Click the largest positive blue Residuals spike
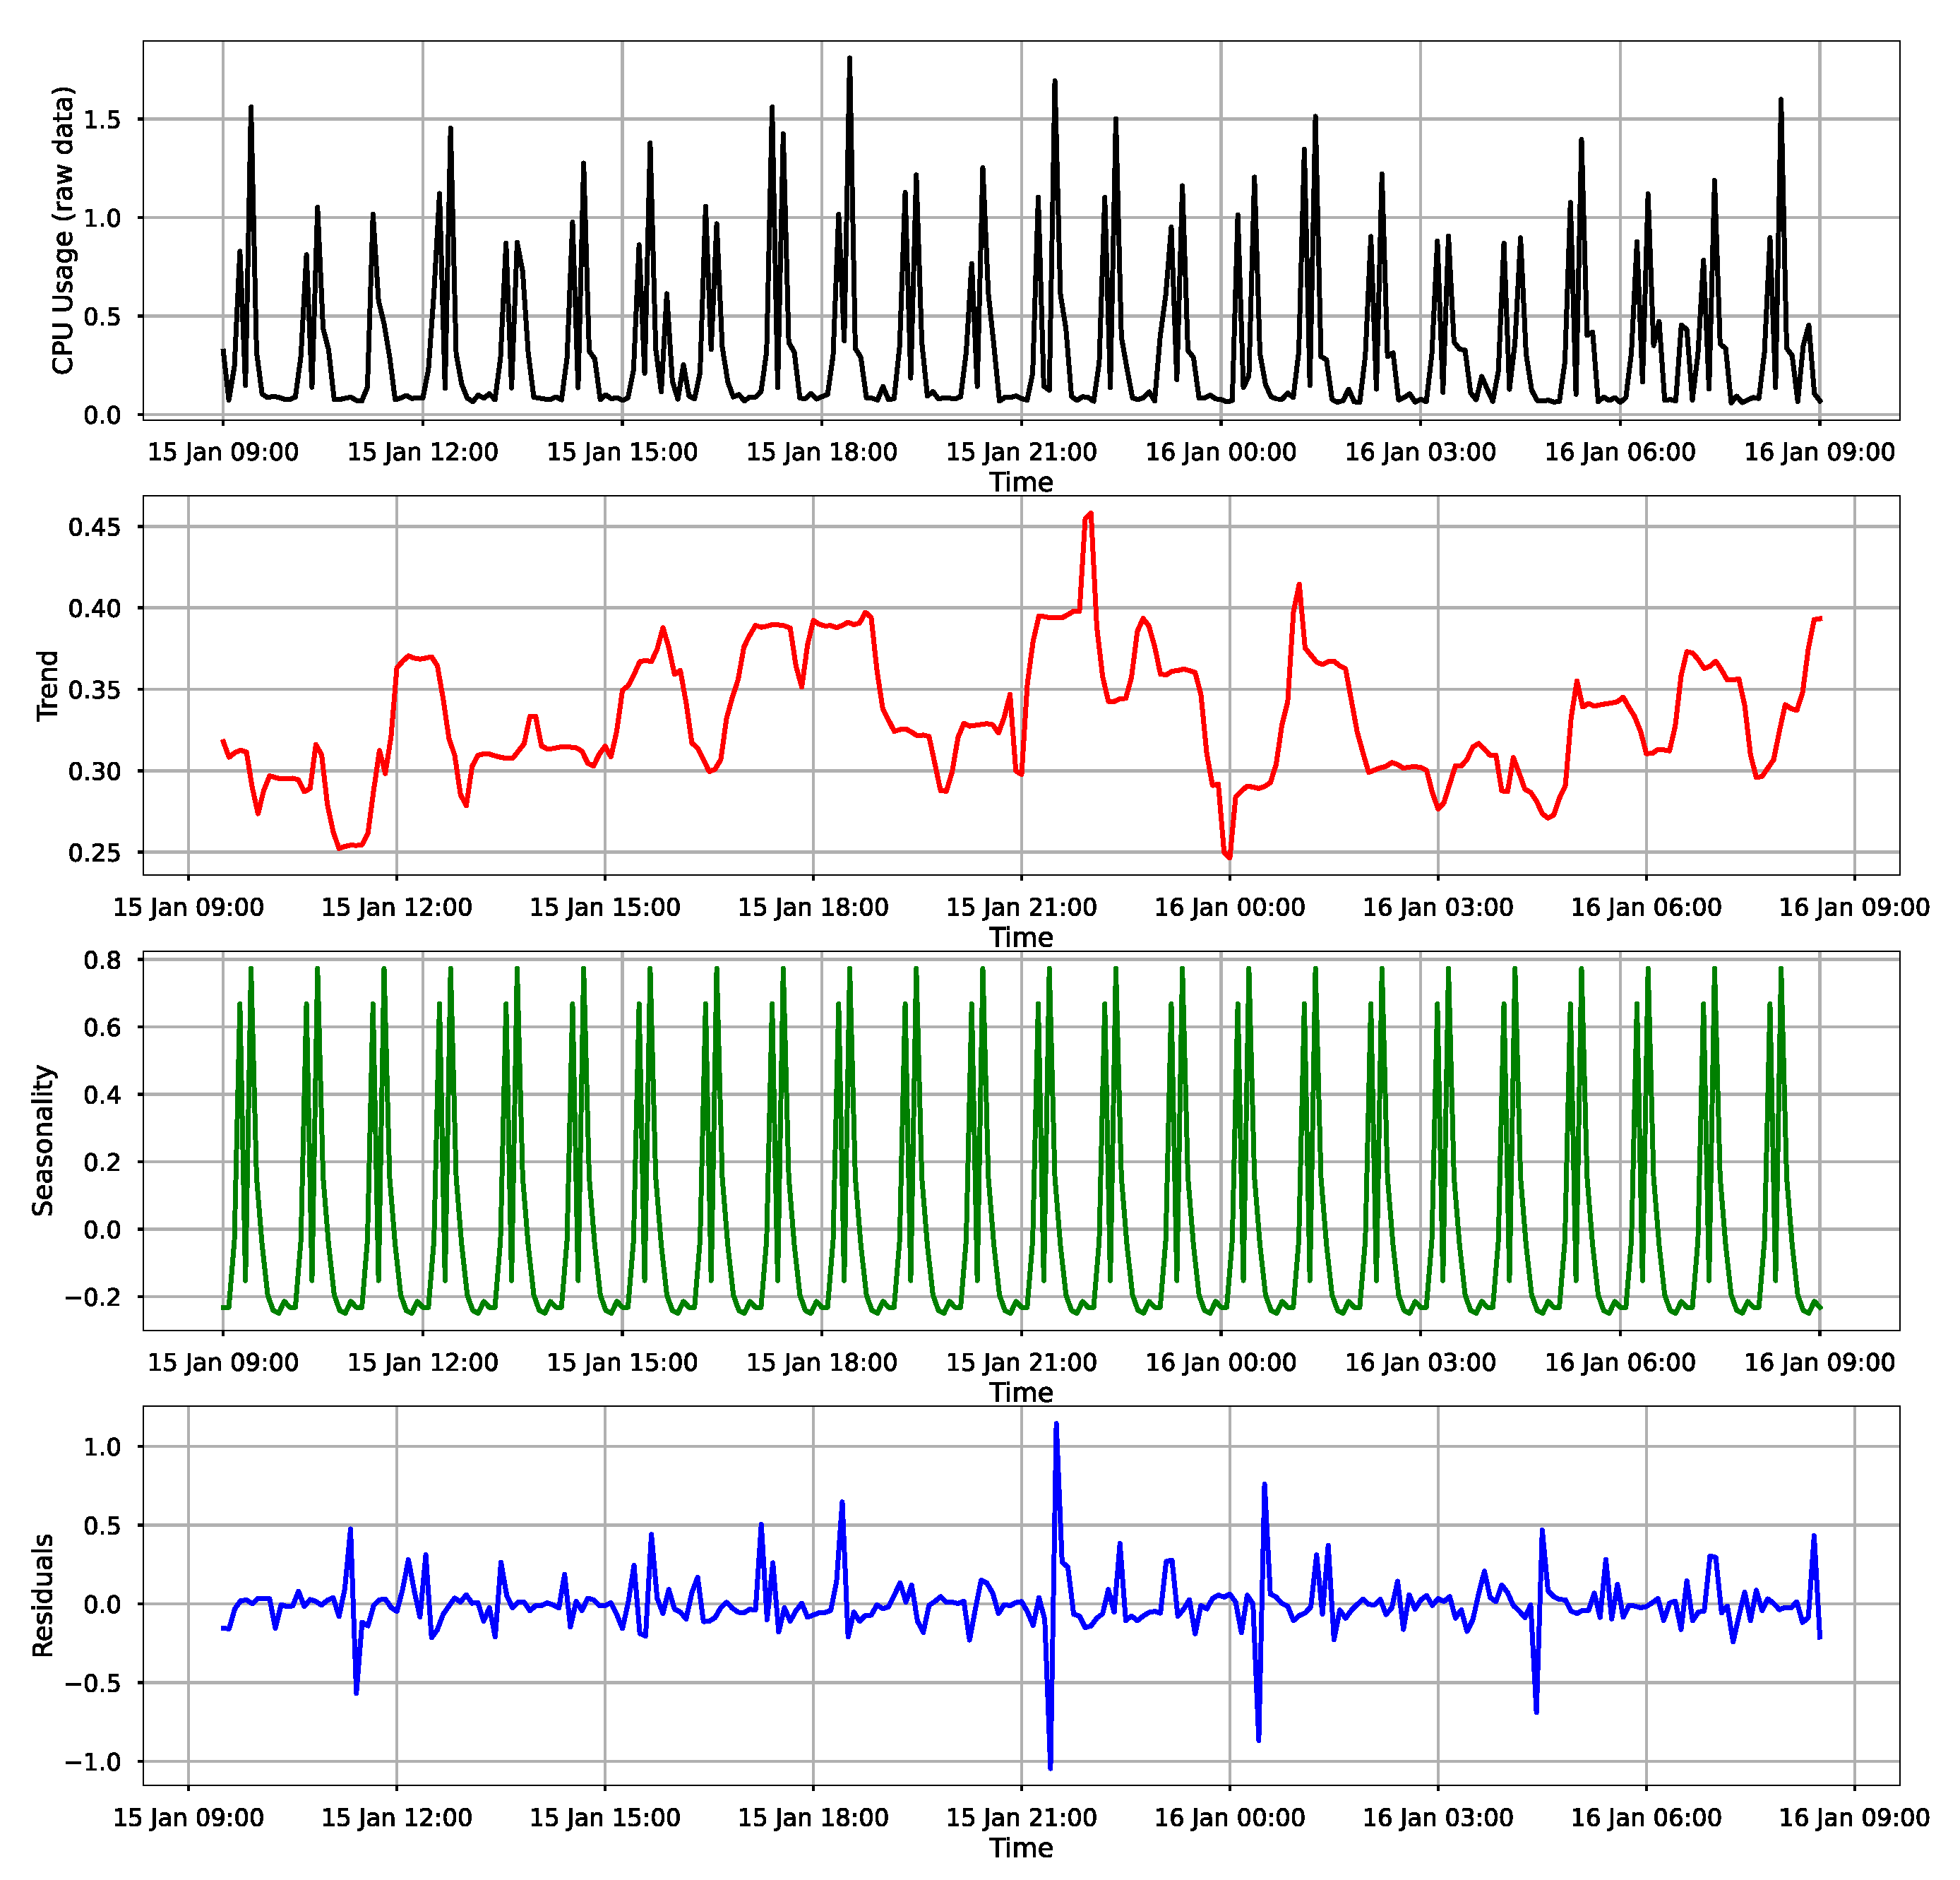 point(1056,1424)
